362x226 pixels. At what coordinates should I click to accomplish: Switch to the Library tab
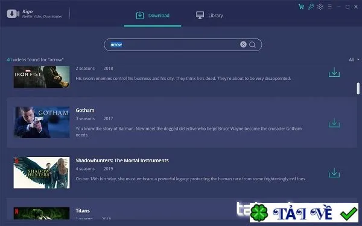click(209, 16)
